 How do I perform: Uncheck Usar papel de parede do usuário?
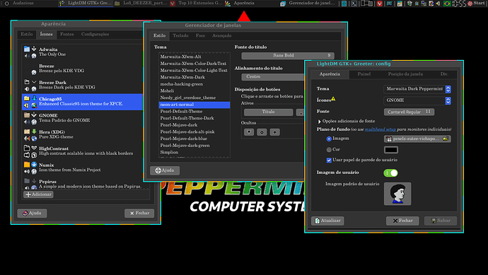pos(329,160)
